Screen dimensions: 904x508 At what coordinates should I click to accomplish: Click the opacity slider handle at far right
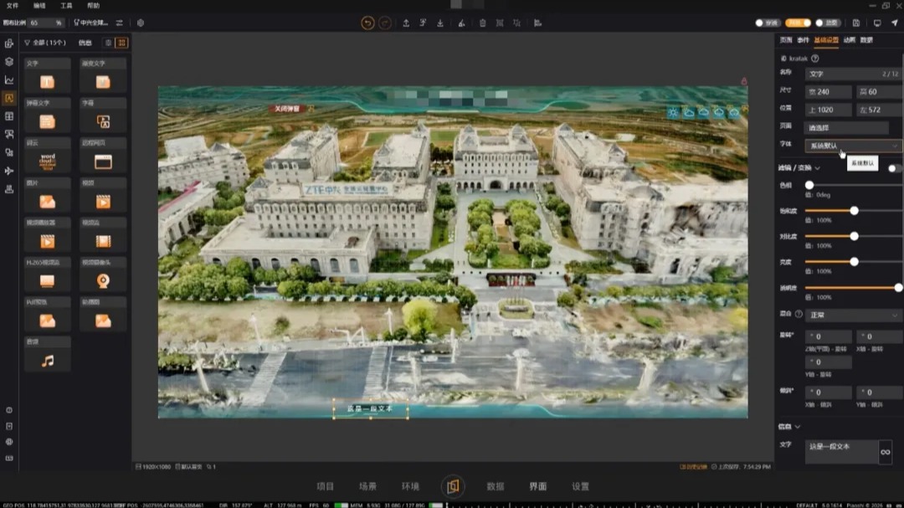click(x=898, y=288)
